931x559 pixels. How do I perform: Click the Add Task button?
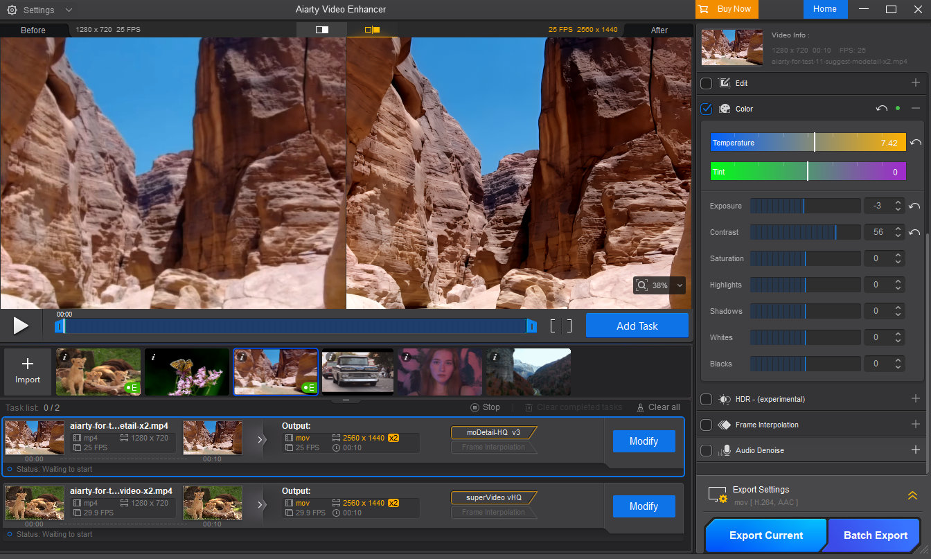(637, 326)
